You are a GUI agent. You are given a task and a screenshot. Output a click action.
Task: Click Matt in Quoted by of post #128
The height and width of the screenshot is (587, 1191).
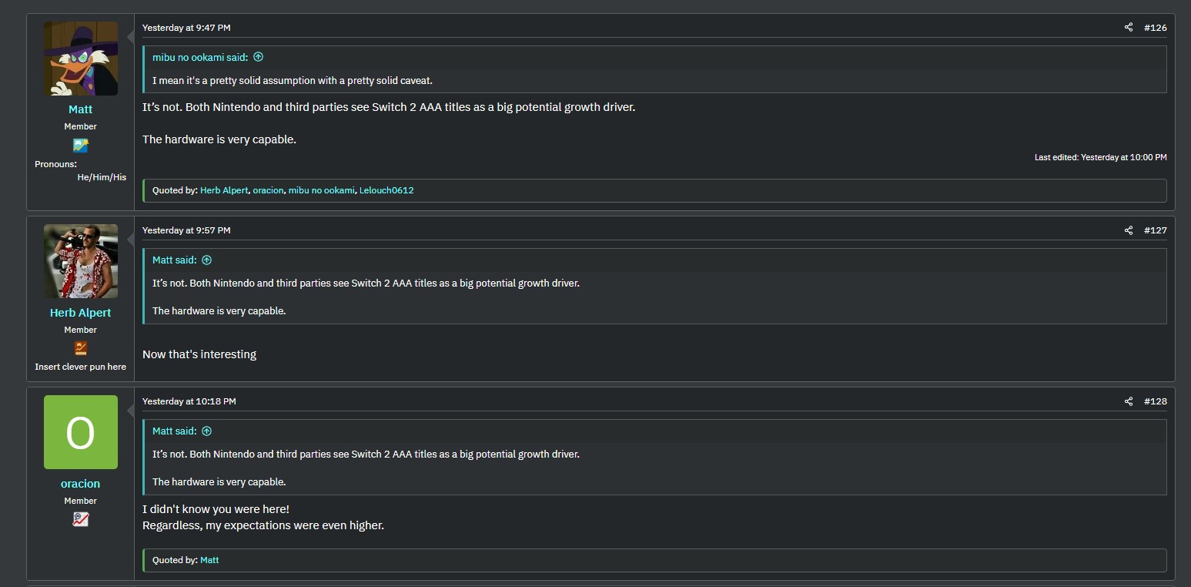[x=209, y=560]
